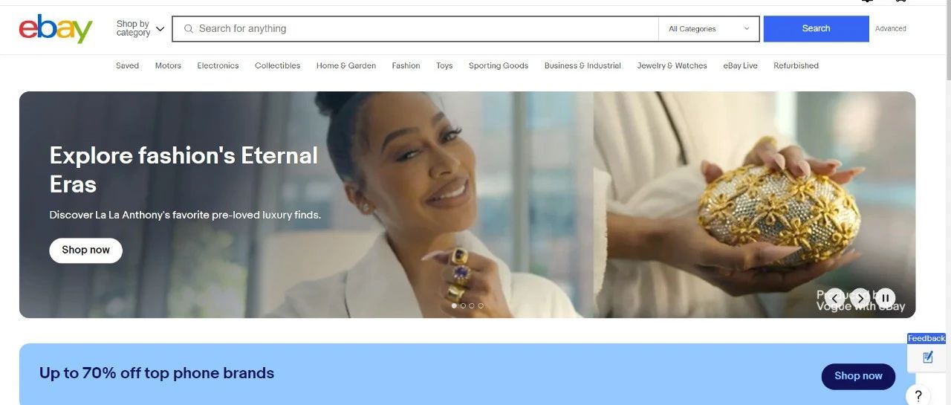Select the first carousel indicator dot

tap(454, 305)
